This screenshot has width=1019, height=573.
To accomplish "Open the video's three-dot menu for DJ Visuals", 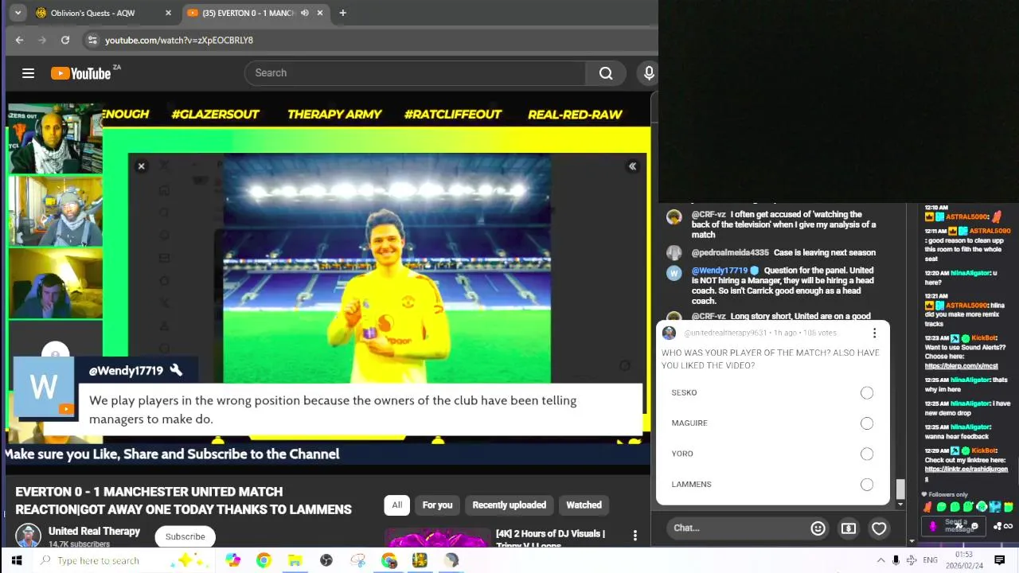I will (x=634, y=536).
